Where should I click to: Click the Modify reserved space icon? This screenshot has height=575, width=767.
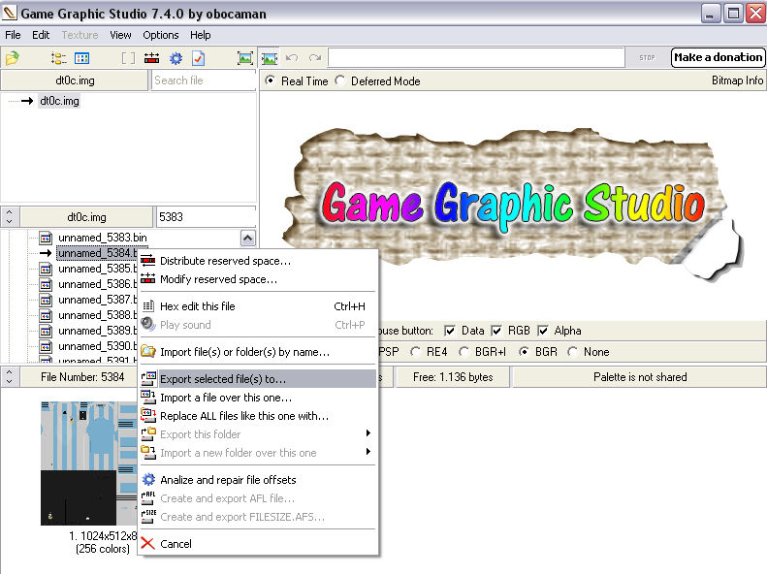point(147,278)
